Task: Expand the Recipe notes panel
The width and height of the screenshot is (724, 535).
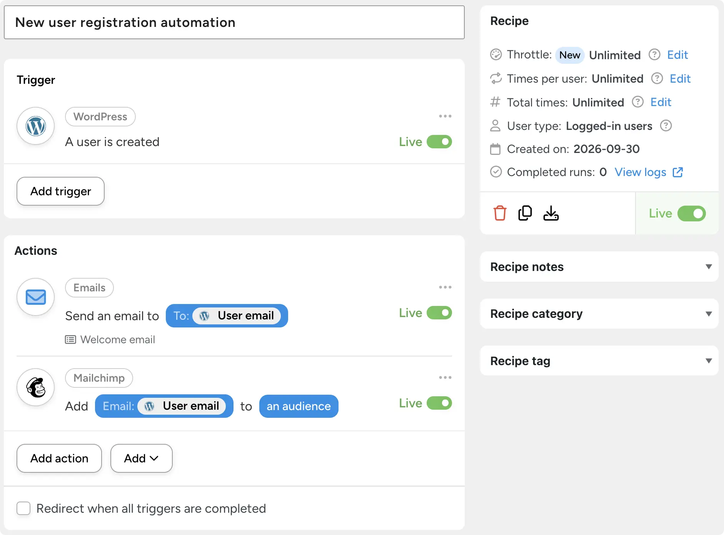Action: click(599, 267)
